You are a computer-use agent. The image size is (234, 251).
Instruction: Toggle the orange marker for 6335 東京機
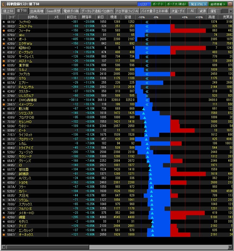(4, 65)
